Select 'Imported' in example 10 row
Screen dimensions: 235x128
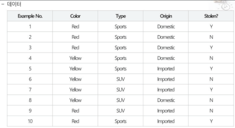click(165, 121)
